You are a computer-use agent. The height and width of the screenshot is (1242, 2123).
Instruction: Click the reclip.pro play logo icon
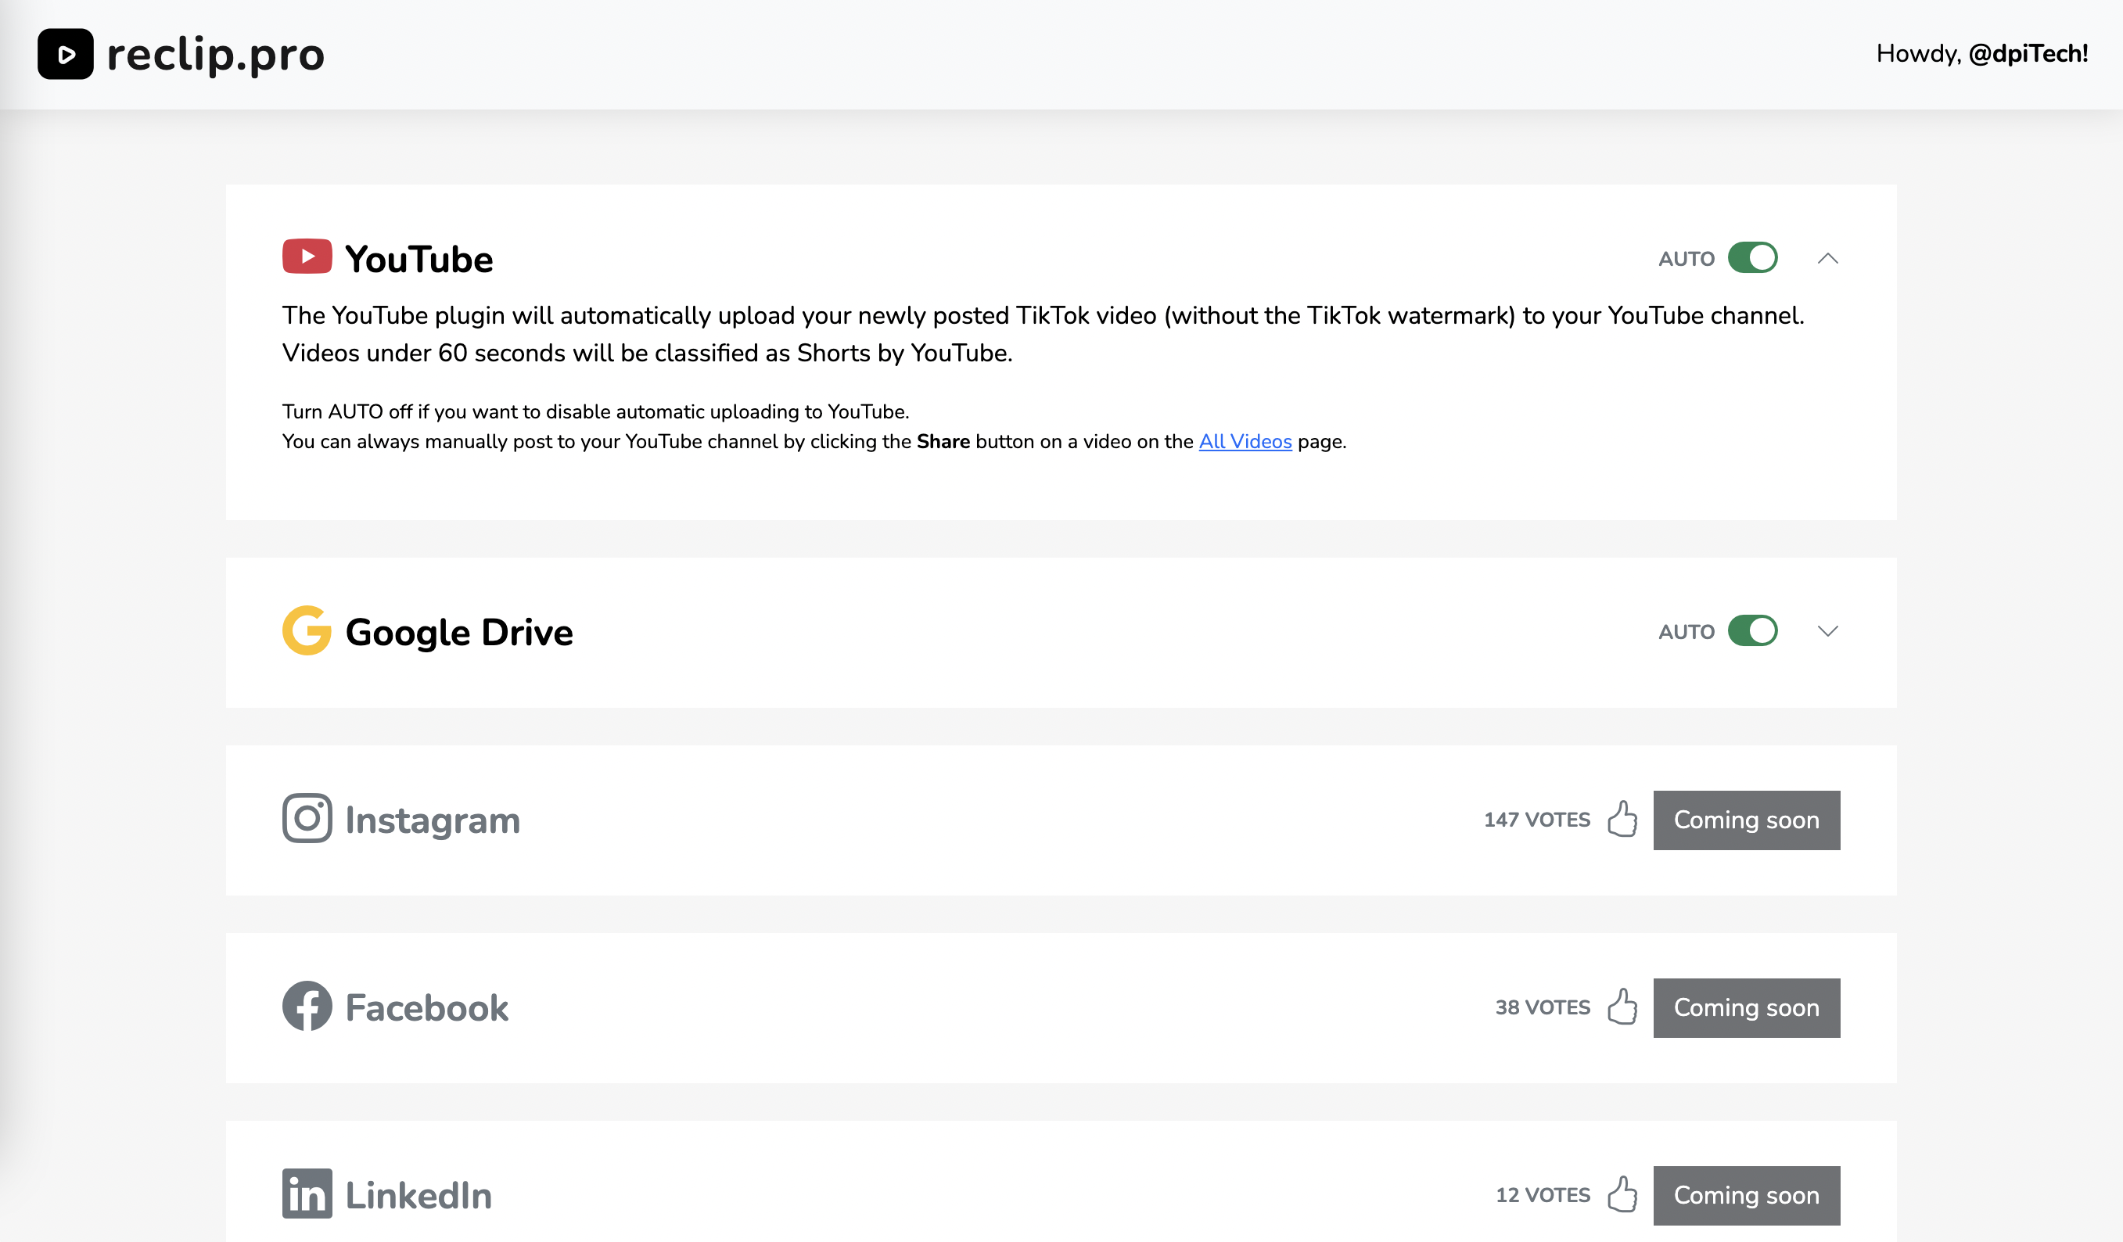65,54
